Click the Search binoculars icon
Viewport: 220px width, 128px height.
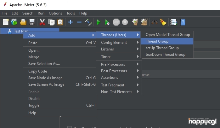154,22
